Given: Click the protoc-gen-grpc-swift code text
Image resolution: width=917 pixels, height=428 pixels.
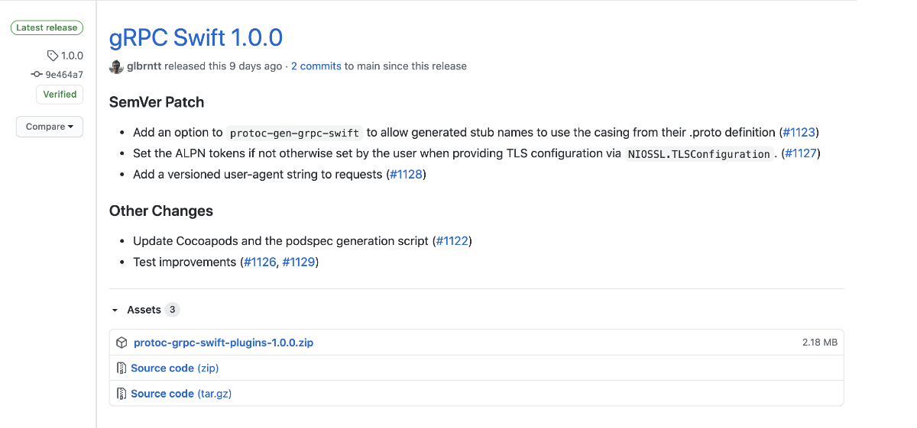Looking at the screenshot, I should coord(294,133).
